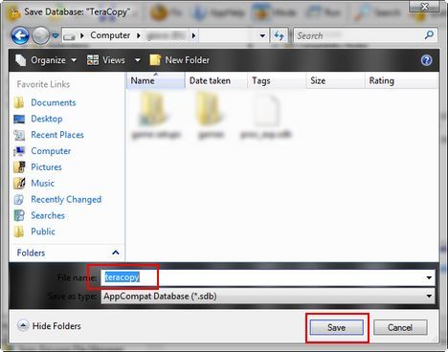Open the Views dropdown arrow

pyautogui.click(x=138, y=60)
